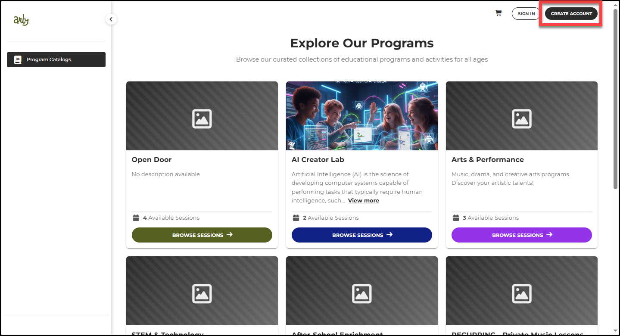Click the Arts & Performance placeholder image icon
Screen dimensions: 620x336
coord(522,118)
